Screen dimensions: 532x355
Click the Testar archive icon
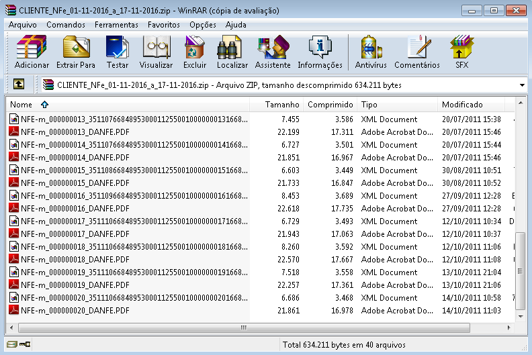(x=118, y=47)
